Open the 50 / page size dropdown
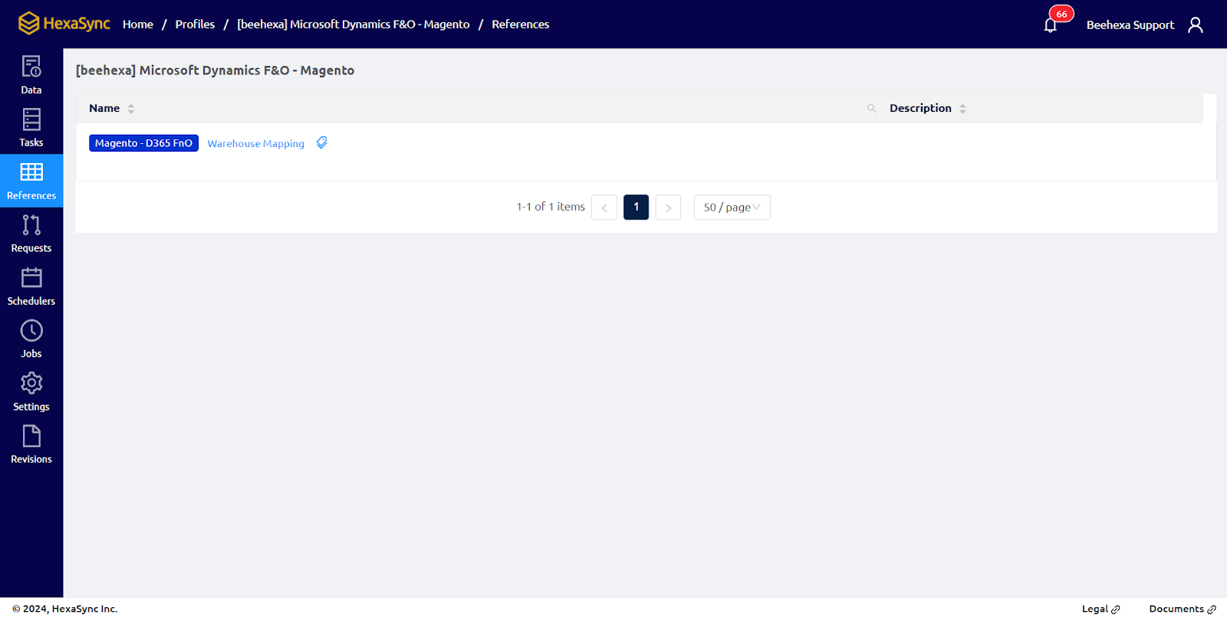The width and height of the screenshot is (1227, 618). pyautogui.click(x=732, y=208)
